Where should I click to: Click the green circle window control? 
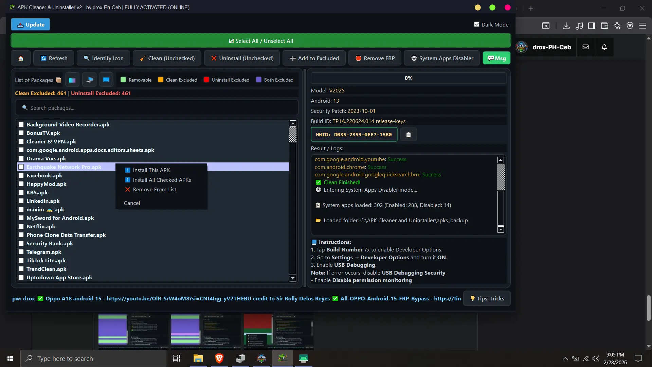[492, 7]
